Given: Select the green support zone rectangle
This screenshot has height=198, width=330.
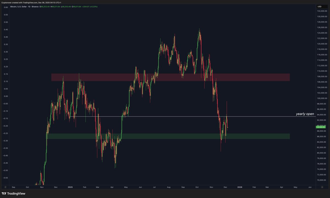Looking at the screenshot, I should [x=168, y=136].
